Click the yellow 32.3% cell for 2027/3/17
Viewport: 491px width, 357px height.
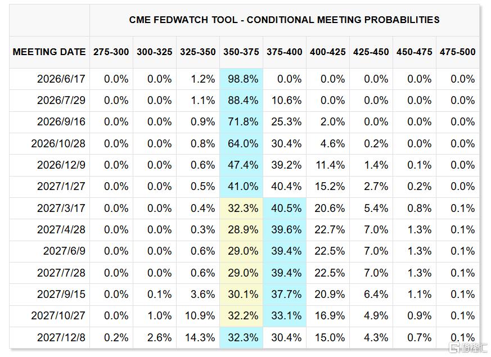(x=241, y=209)
